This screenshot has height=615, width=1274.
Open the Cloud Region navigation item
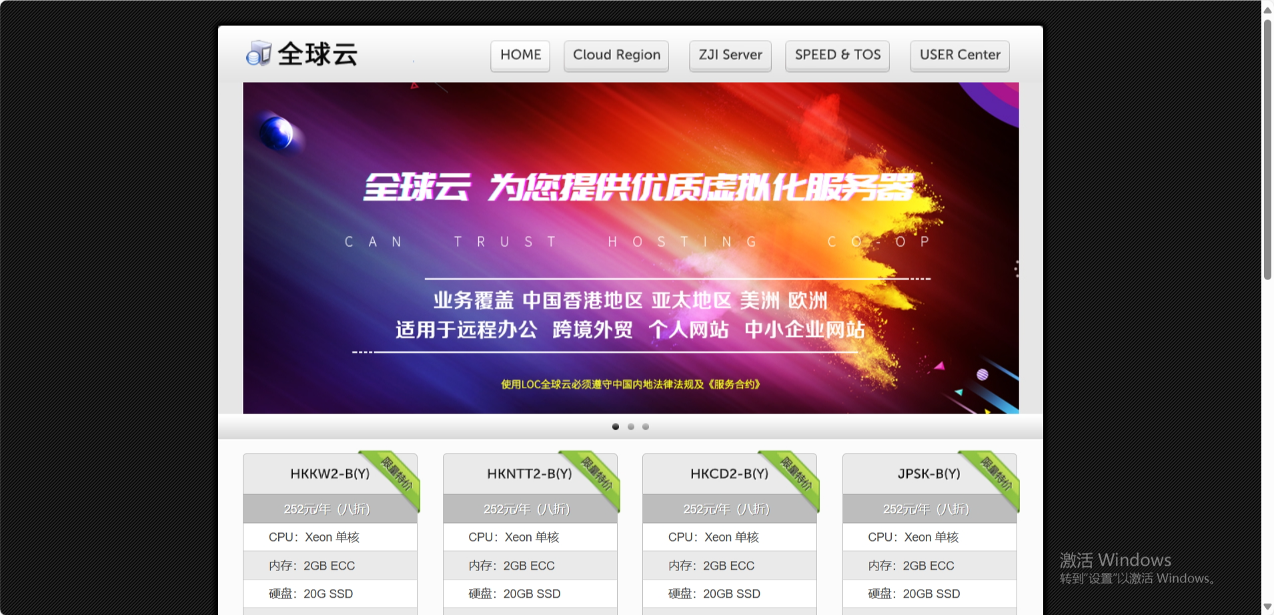pyautogui.click(x=616, y=56)
